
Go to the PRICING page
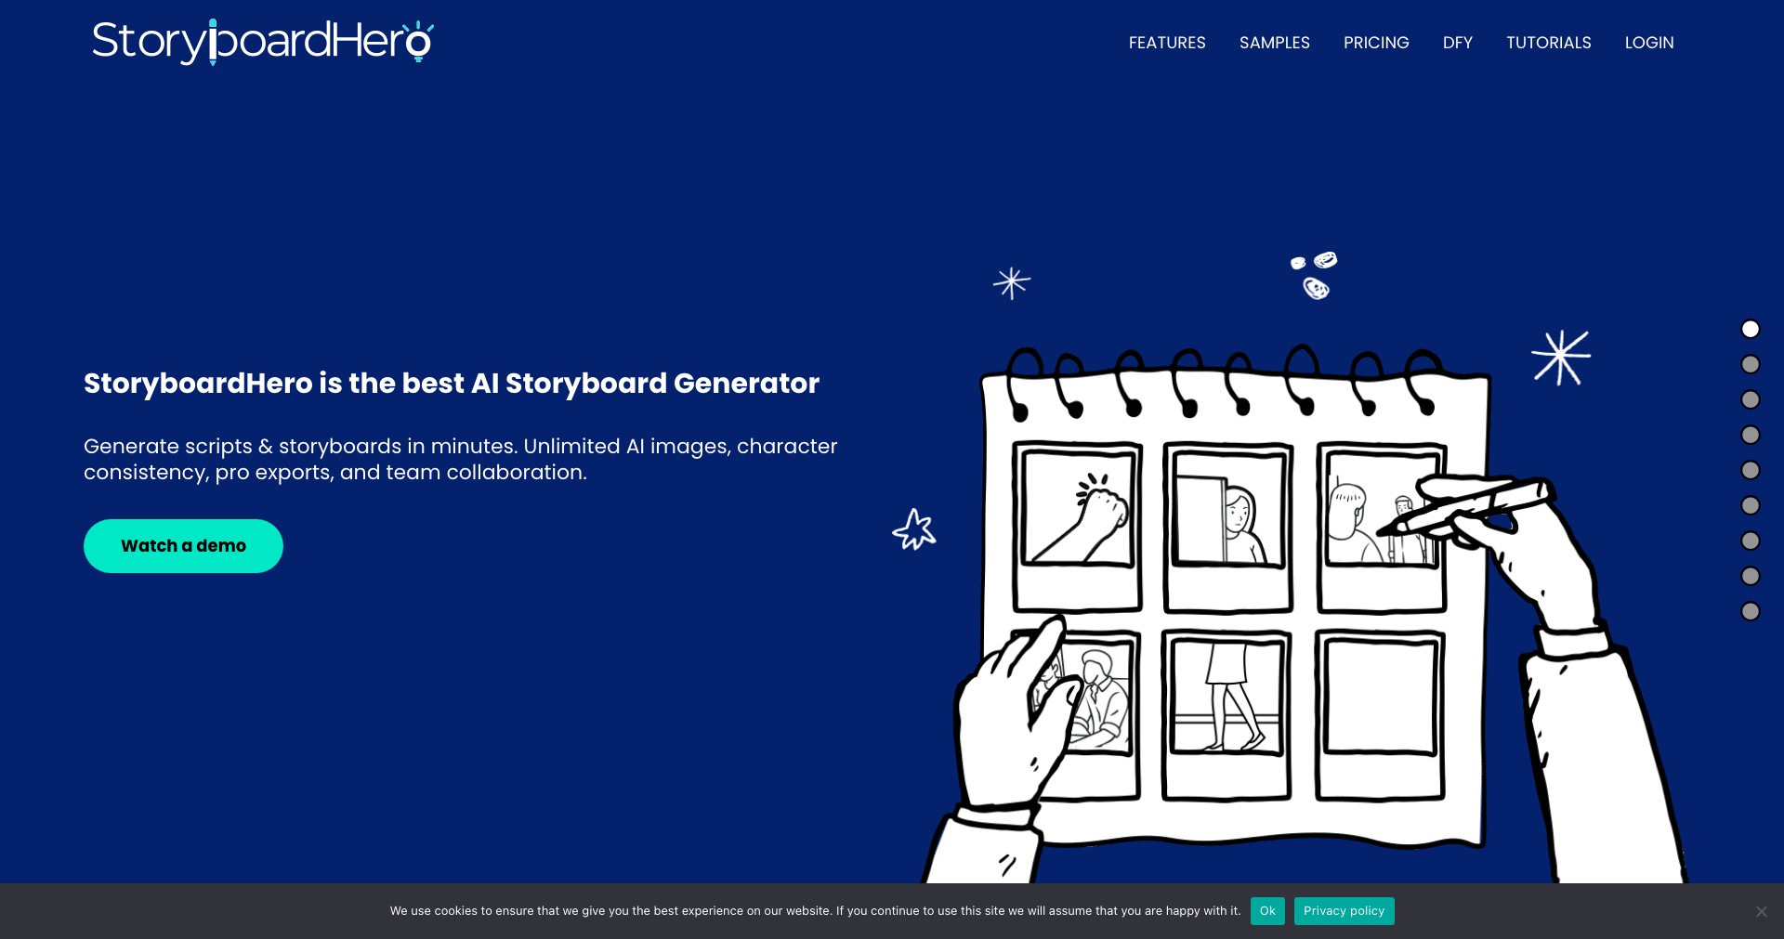[1376, 43]
